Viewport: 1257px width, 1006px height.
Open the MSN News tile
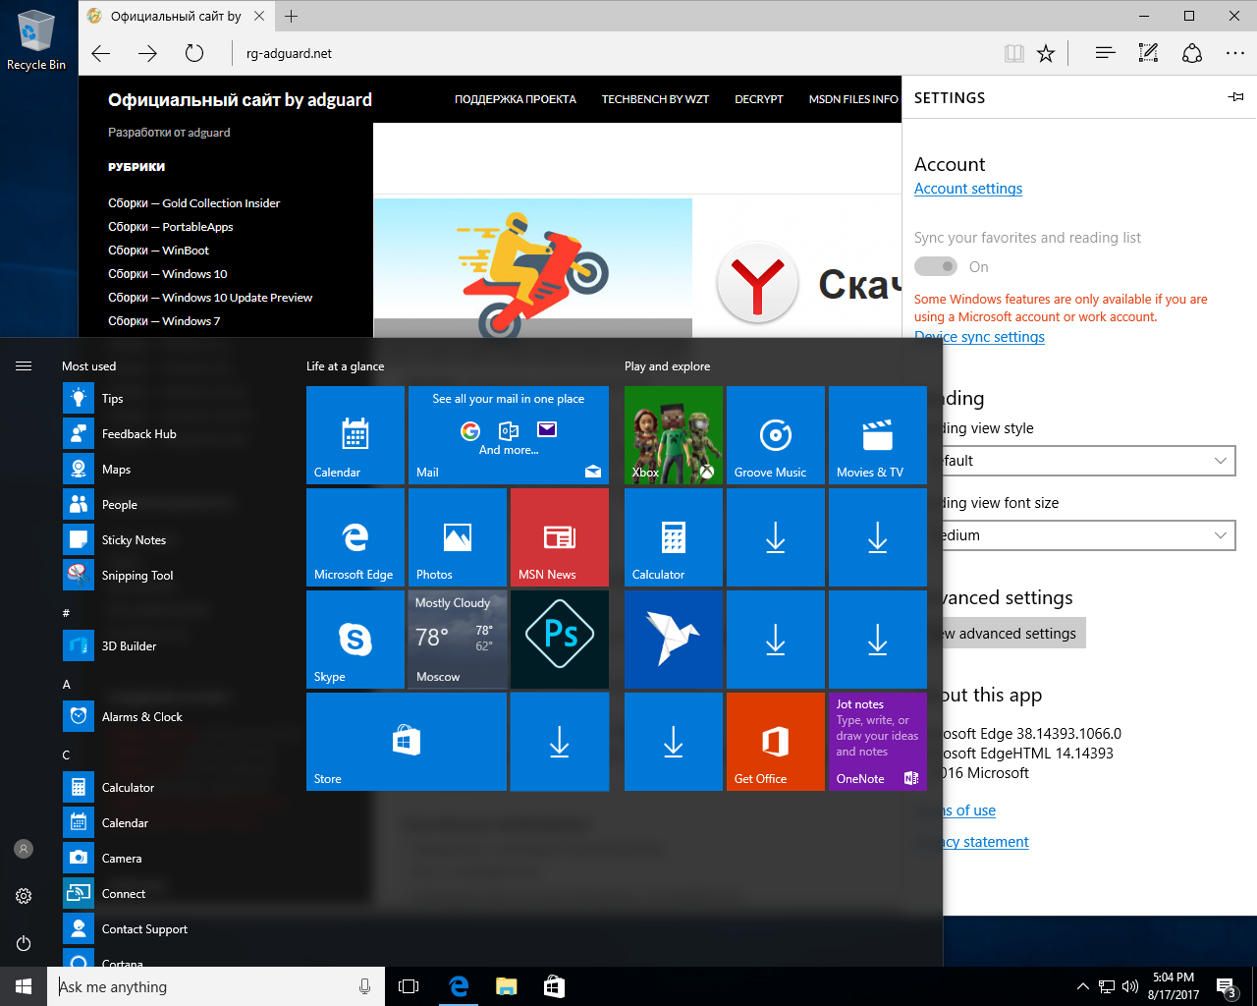(560, 537)
